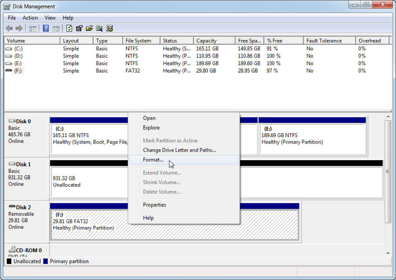The image size is (396, 280).
Task: Click the Refresh toolbar icon
Action: point(69,28)
